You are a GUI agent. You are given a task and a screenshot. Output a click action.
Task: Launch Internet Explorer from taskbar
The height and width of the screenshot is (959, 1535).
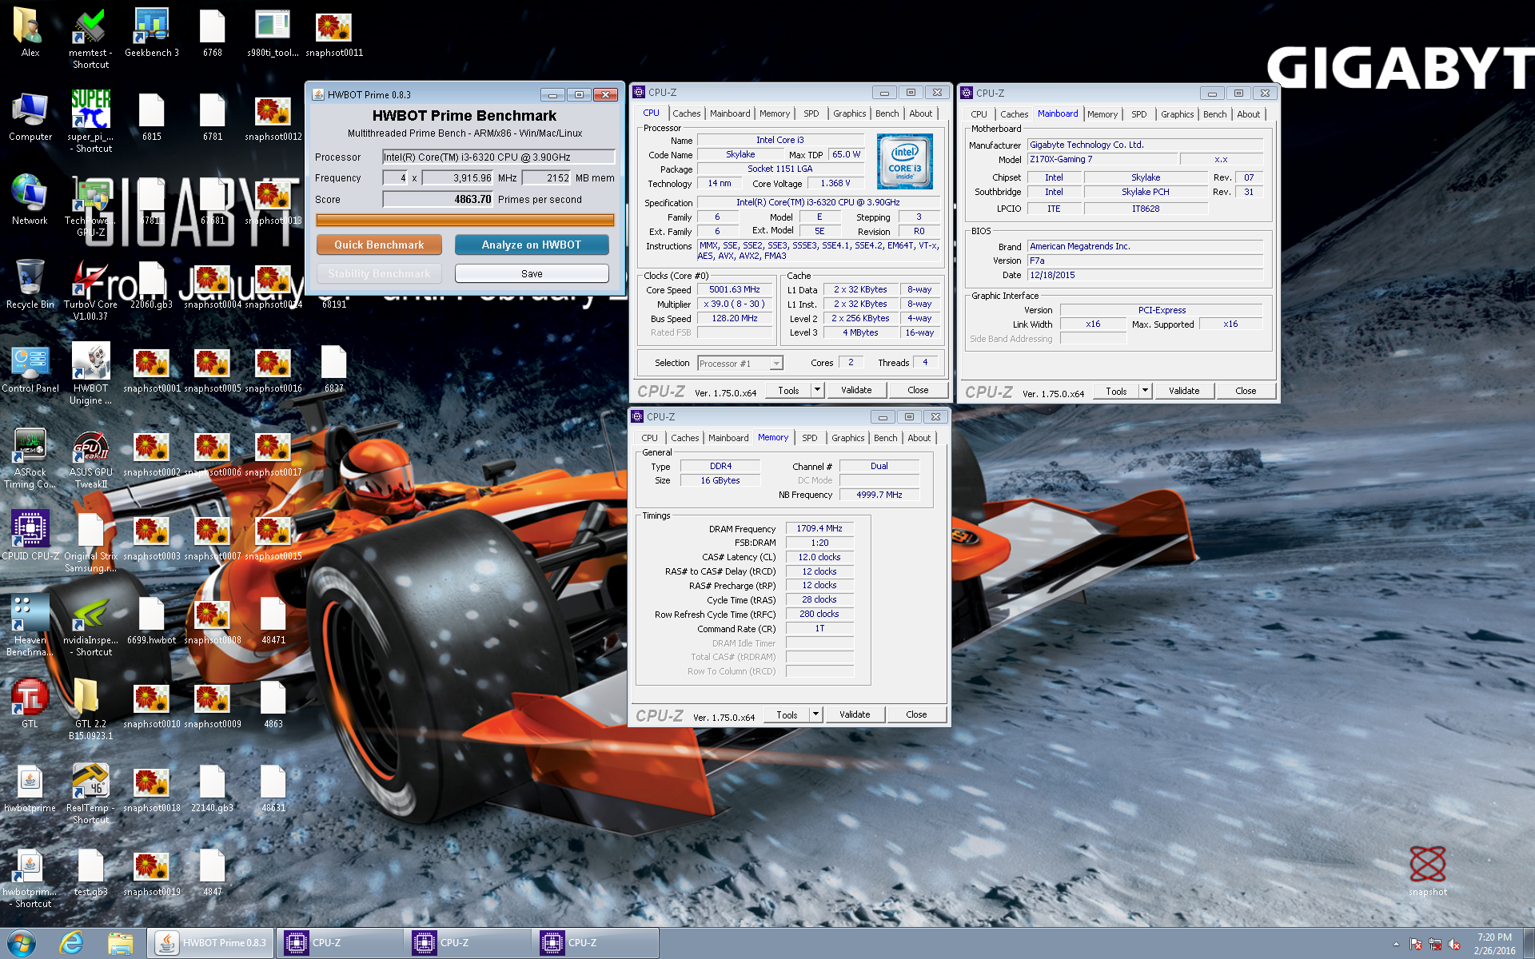coord(71,943)
